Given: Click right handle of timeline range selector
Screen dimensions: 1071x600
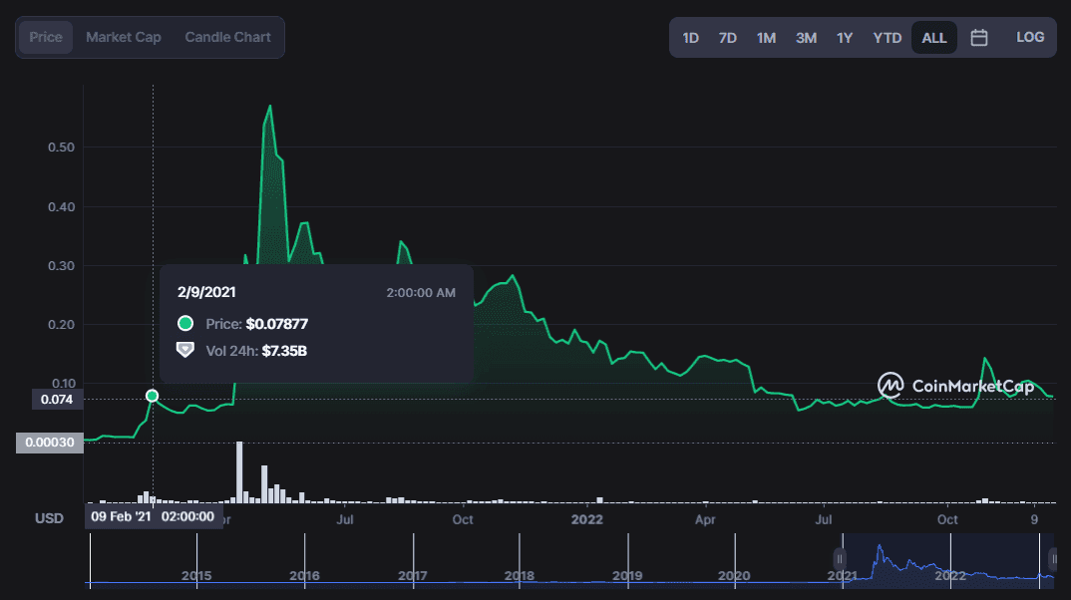Looking at the screenshot, I should 1052,559.
